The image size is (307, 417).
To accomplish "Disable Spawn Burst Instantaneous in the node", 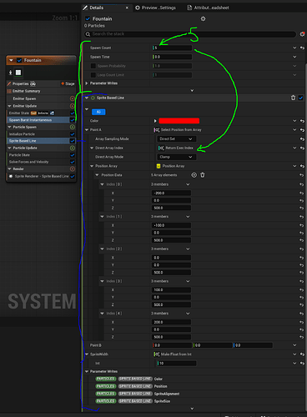I will coord(73,120).
